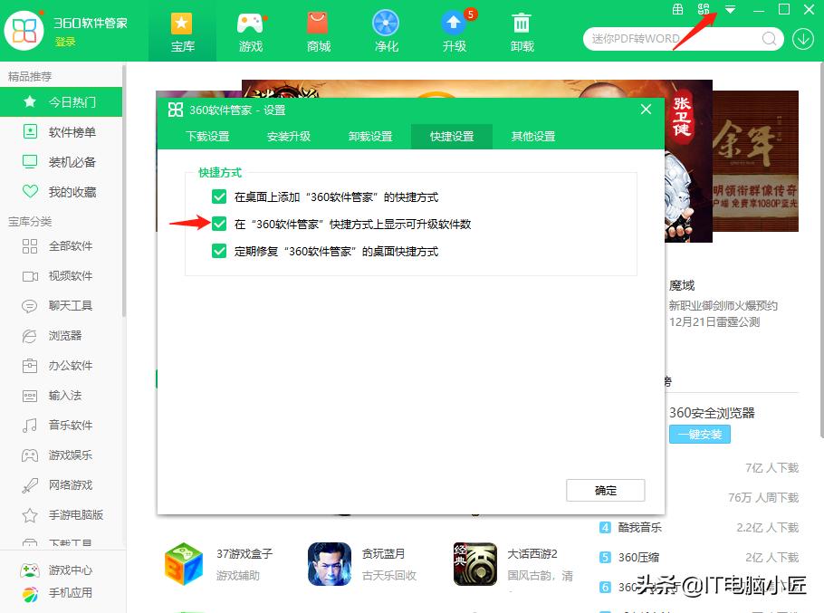Click the search input showing 迷你PDF转WORD

675,39
